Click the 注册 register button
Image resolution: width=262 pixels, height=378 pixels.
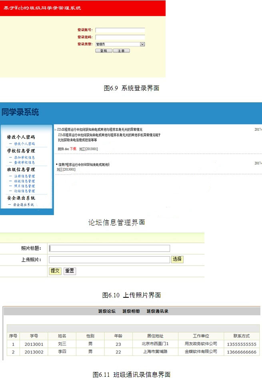click(x=121, y=51)
